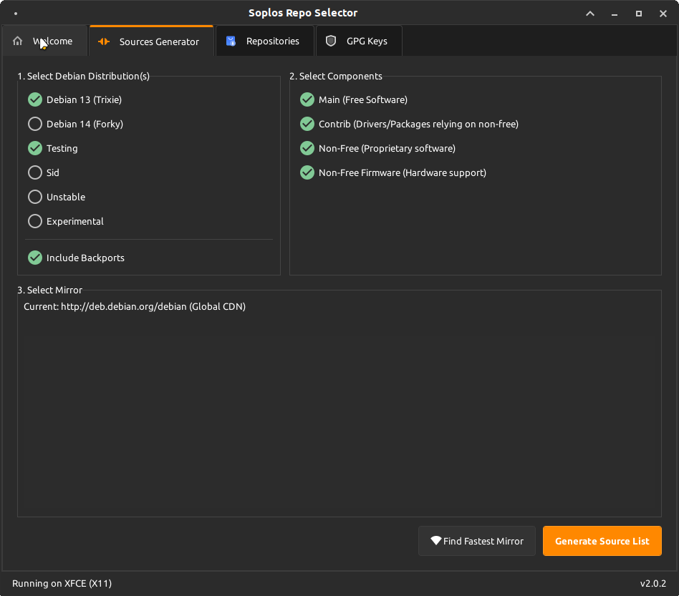
Task: Toggle Include Backports option
Action: (x=35, y=258)
